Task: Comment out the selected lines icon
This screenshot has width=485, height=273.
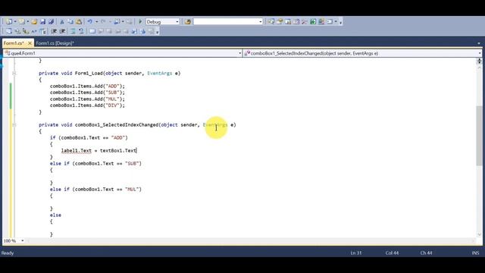Action: tap(73, 31)
